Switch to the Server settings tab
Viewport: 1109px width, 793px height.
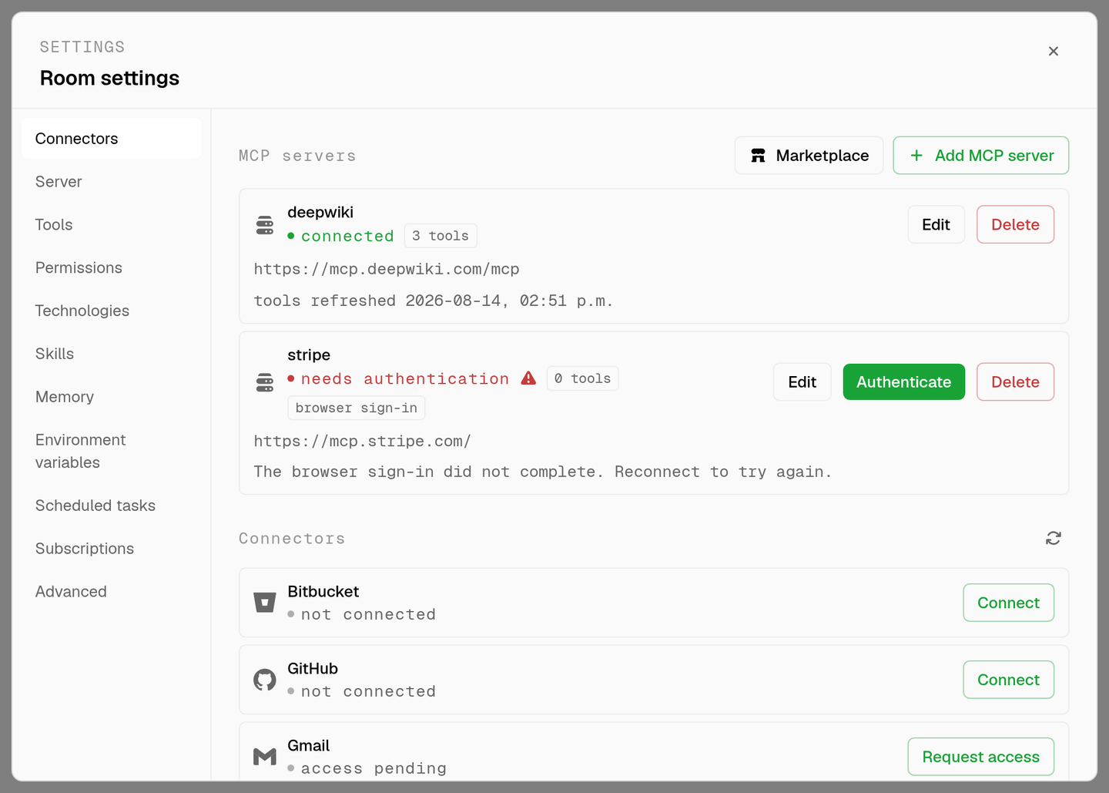point(112,182)
